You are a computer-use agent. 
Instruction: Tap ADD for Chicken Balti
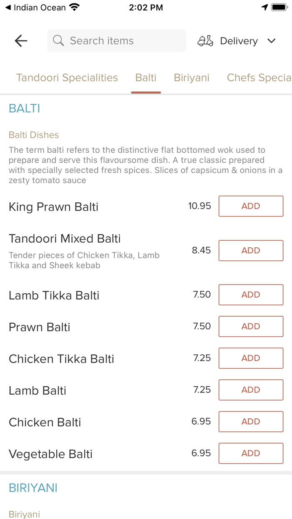[251, 421]
